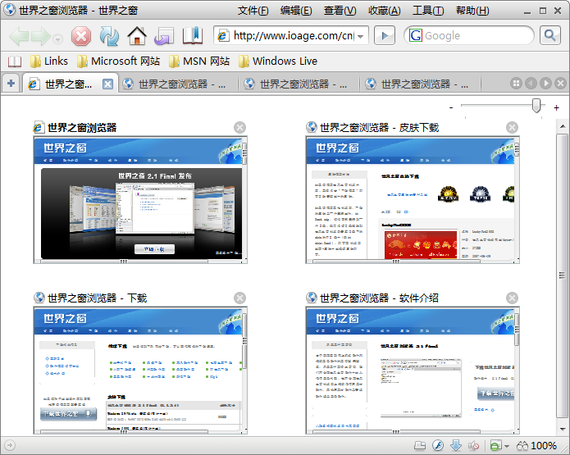Open the 帮助(H) menu
Screen dimensions: 570x455
pos(472,11)
